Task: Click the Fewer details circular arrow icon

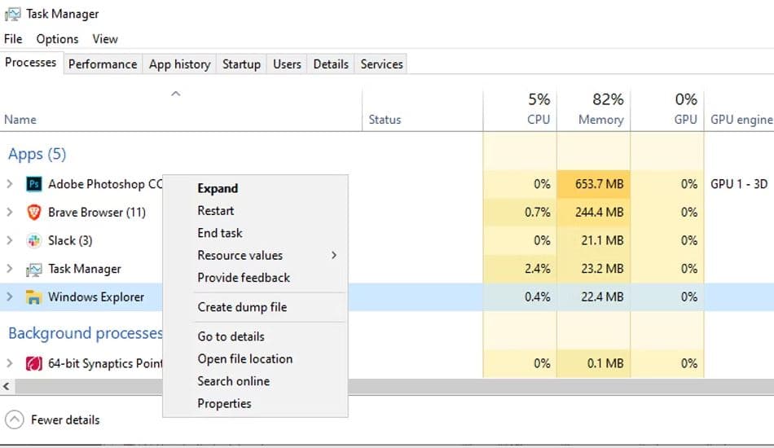Action: 15,419
